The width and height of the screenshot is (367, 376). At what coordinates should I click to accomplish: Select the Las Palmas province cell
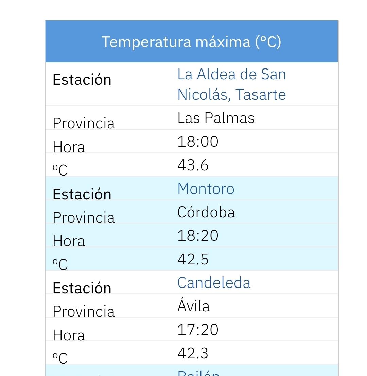(x=216, y=118)
